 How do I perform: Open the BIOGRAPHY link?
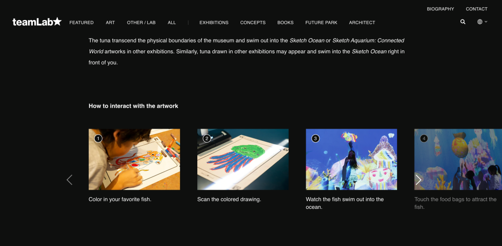coord(440,9)
